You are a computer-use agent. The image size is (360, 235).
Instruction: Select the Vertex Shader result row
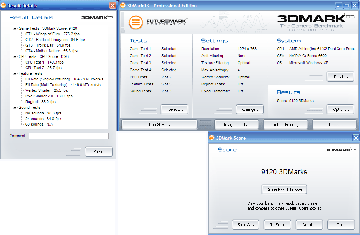point(47,90)
